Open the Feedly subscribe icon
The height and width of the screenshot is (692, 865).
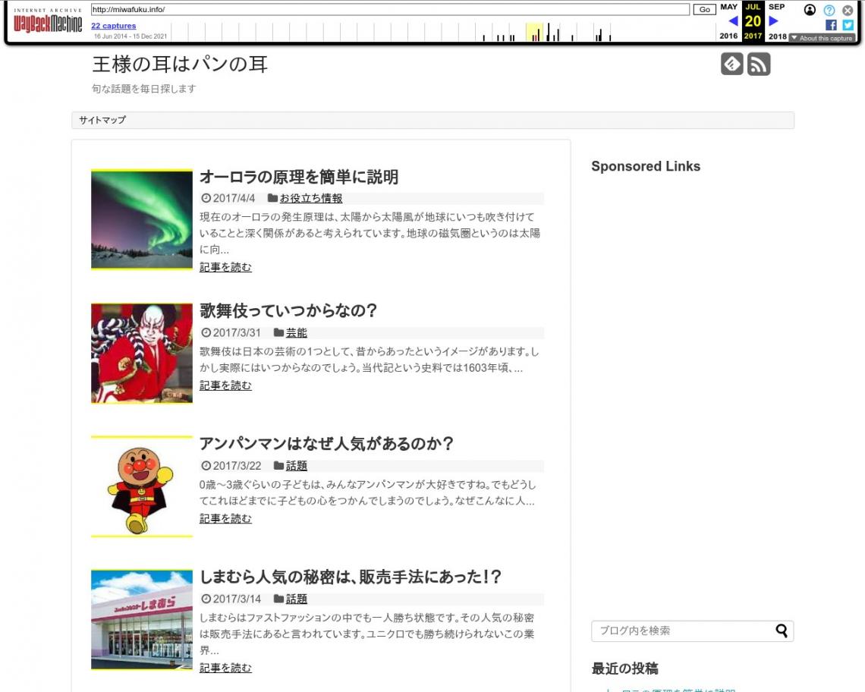pyautogui.click(x=732, y=64)
